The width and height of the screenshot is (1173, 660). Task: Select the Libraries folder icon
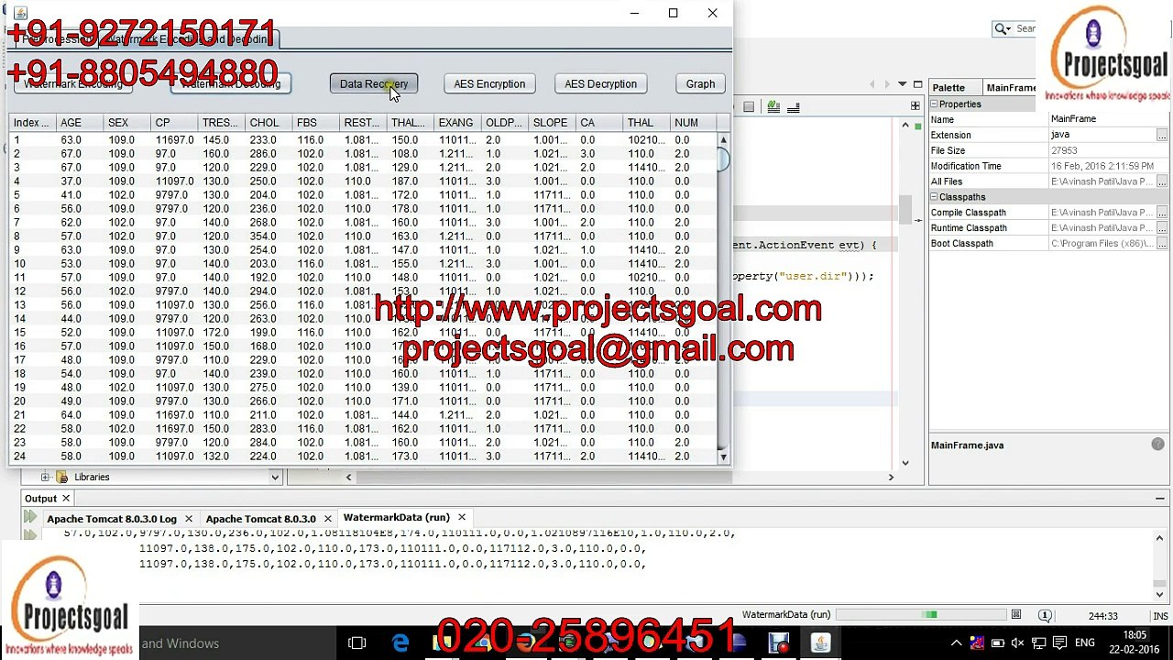62,477
